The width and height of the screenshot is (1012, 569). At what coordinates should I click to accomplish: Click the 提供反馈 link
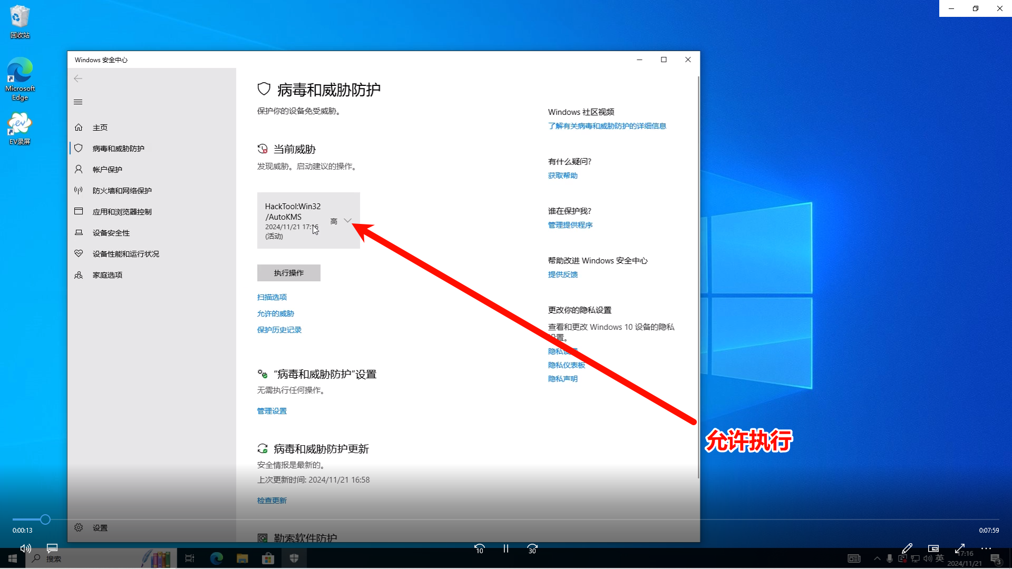tap(563, 274)
